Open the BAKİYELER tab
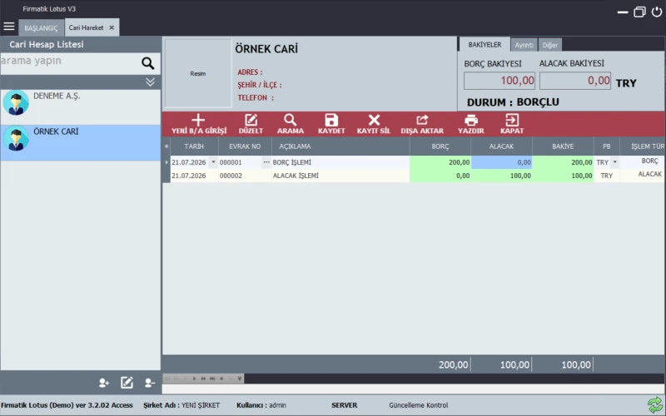 click(x=485, y=45)
